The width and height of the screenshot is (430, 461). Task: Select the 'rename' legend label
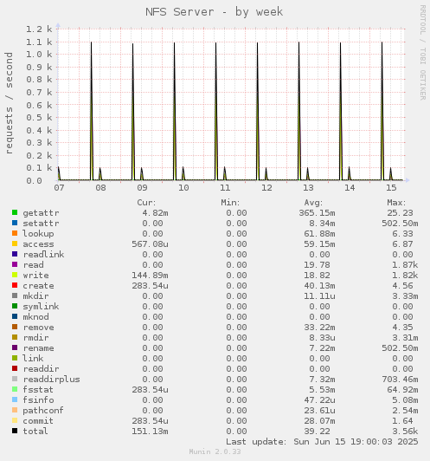coord(38,348)
